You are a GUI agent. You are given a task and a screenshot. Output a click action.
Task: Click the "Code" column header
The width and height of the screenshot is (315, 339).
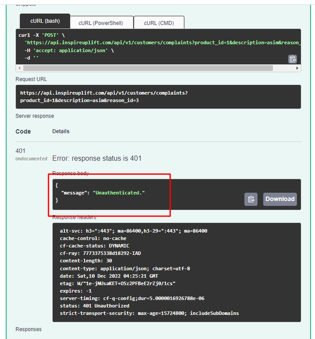point(23,131)
